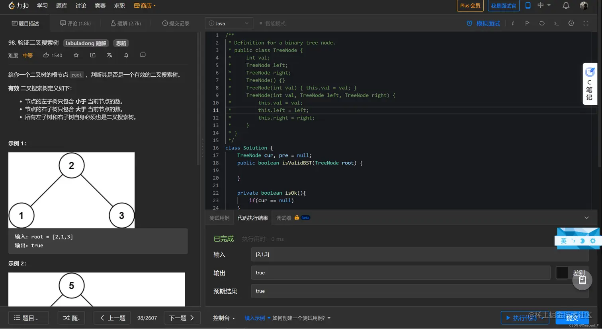Click the Plus 会员 button
This screenshot has height=329, width=602.
point(470,6)
